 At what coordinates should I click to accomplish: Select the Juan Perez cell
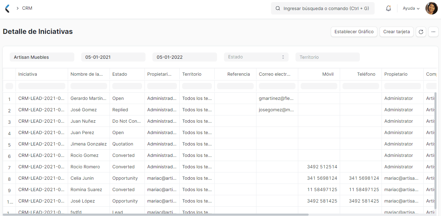coord(89,133)
